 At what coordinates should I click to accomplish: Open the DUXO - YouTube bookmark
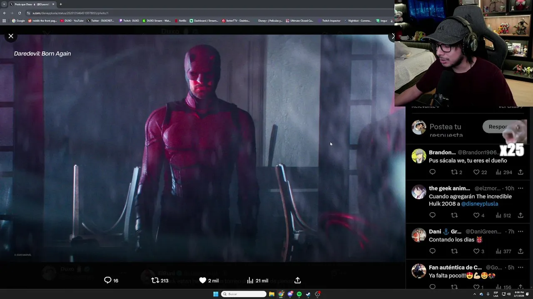[72, 20]
